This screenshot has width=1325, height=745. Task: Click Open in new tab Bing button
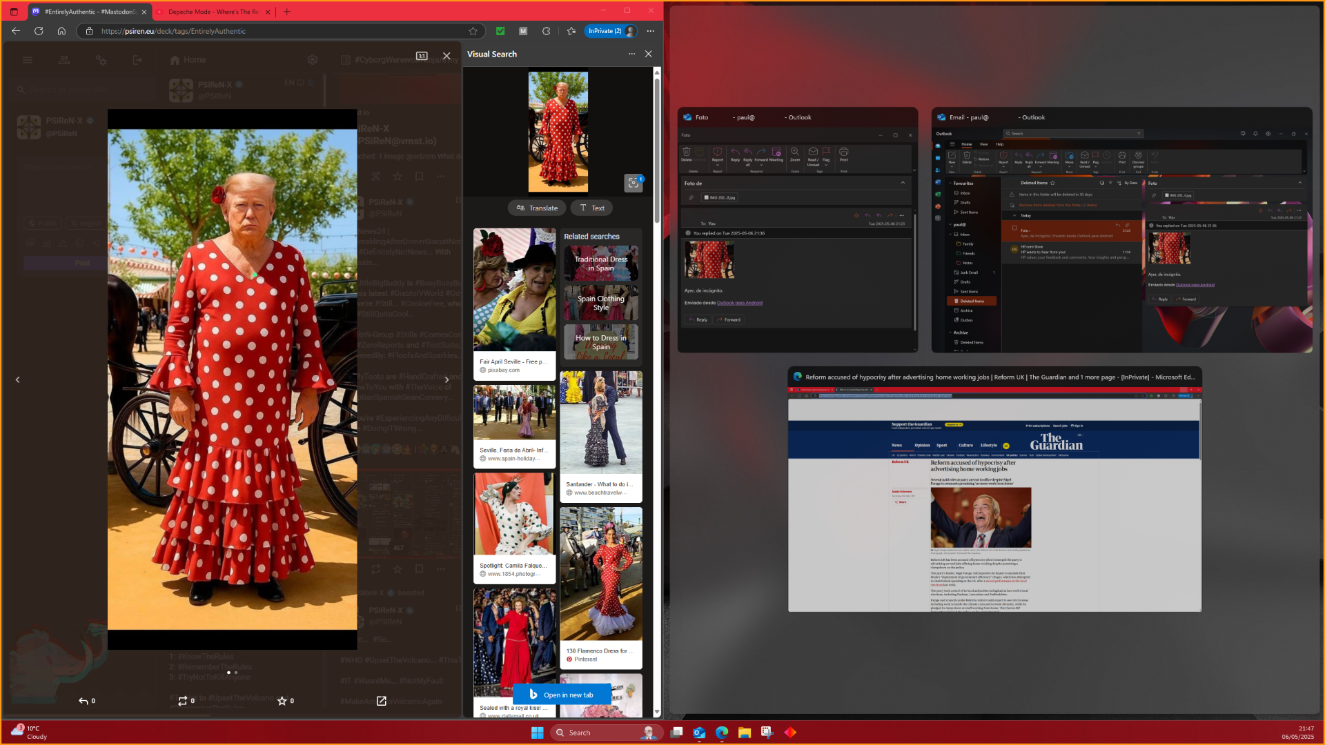click(x=562, y=695)
